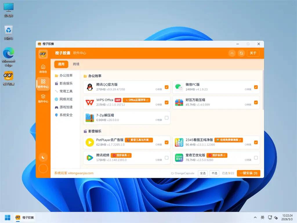Open the OrangeCapsule folder link
The width and height of the screenshot is (297, 223).
pyautogui.click(x=183, y=173)
